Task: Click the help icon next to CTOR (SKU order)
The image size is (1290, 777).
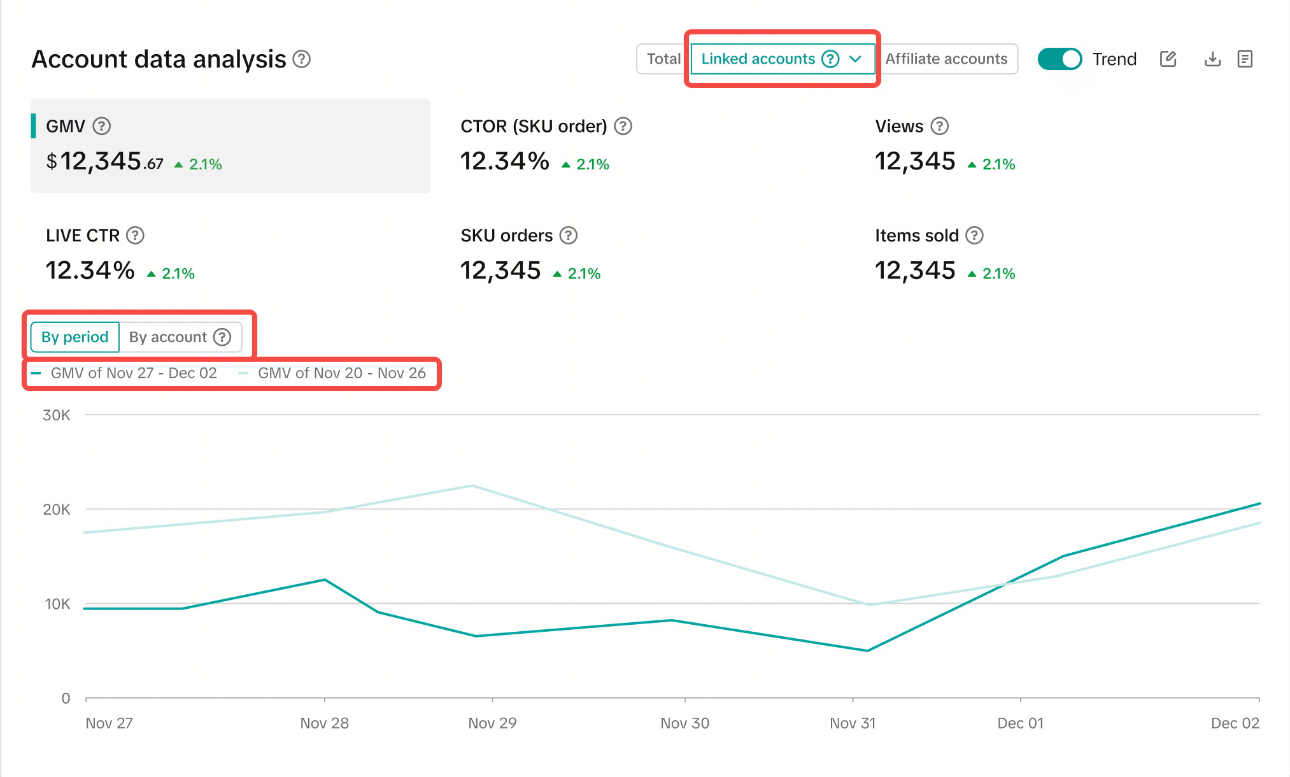Action: pyautogui.click(x=623, y=126)
